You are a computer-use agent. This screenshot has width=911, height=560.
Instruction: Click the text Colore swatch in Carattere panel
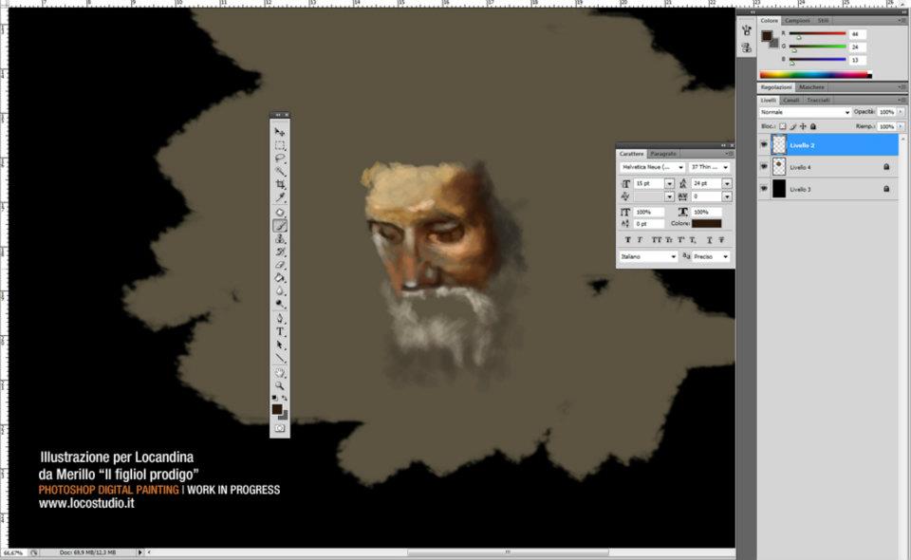(706, 224)
